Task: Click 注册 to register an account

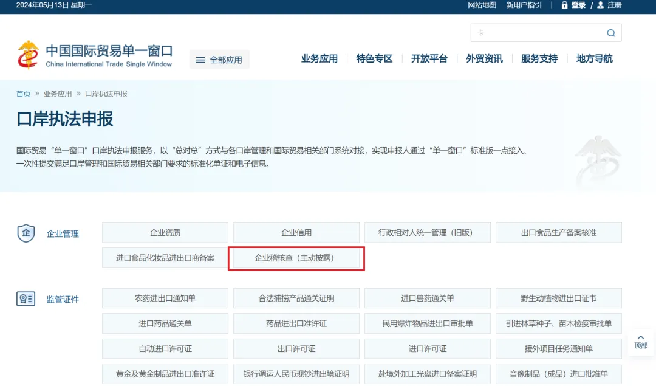Action: [x=614, y=5]
